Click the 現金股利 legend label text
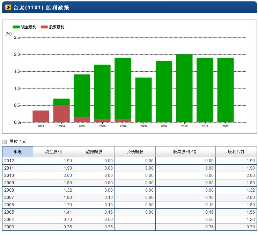The width and height of the screenshot is (258, 236). [x=29, y=27]
